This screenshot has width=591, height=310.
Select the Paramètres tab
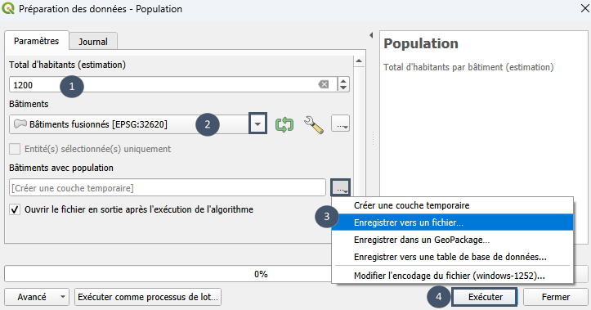[x=37, y=41]
